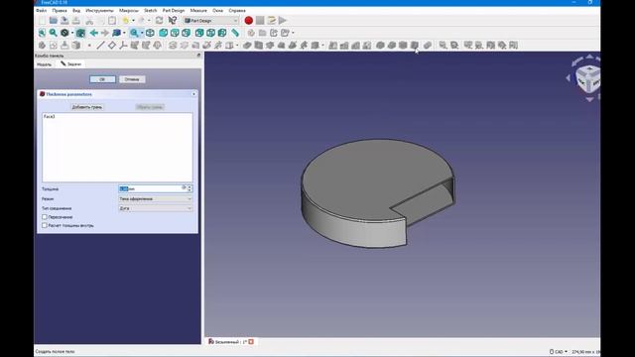
Task: Open the Инструменты menu
Action: [x=99, y=11]
